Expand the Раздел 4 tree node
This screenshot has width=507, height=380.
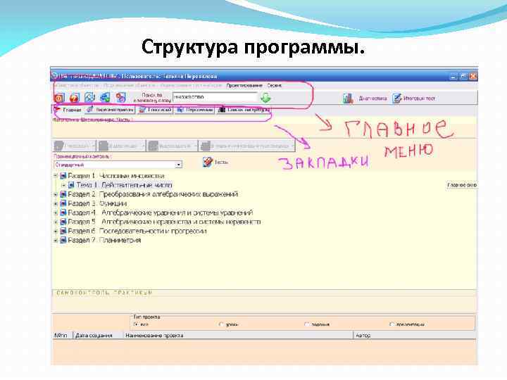click(x=56, y=213)
